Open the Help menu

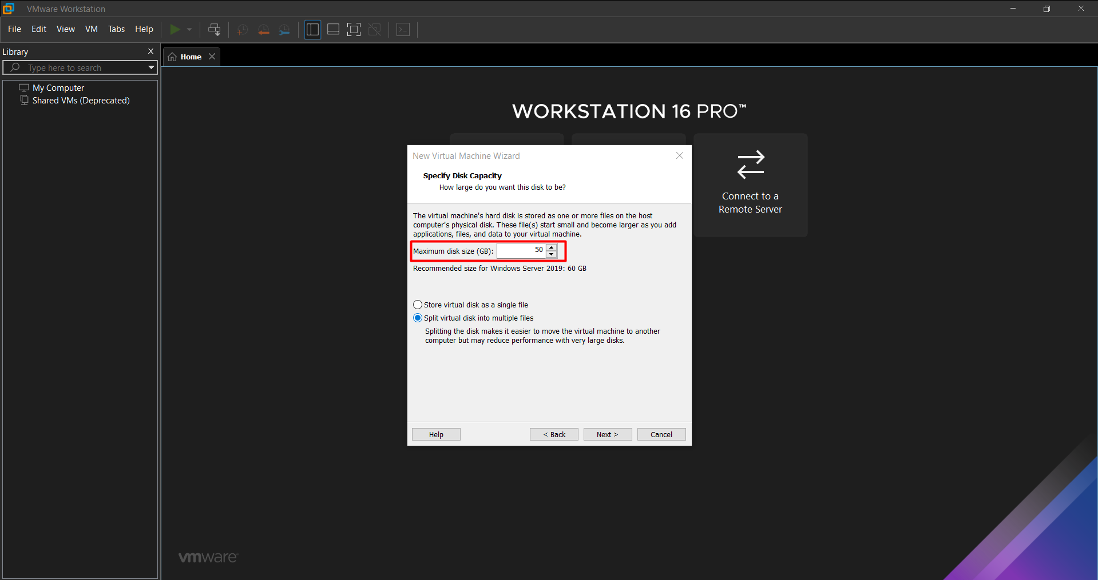(x=144, y=29)
